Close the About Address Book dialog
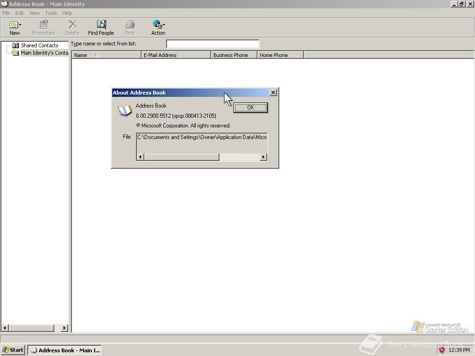This screenshot has width=475, height=356. tap(273, 93)
